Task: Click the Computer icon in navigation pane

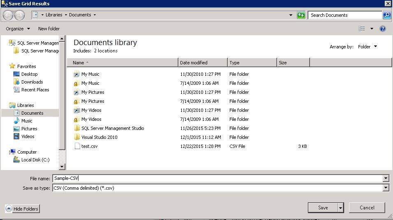Action: [12, 152]
